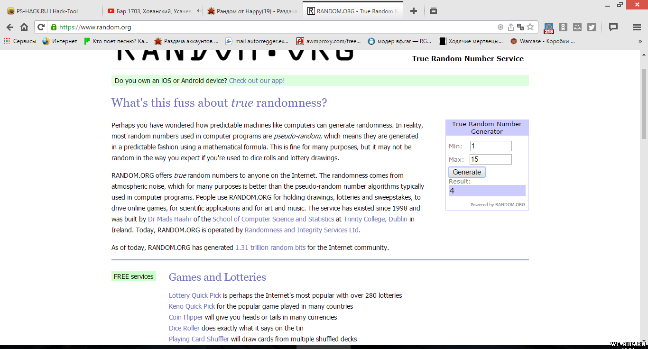This screenshot has height=349, width=648.
Task: Open the translate page icon in address bar
Action: pos(520,27)
